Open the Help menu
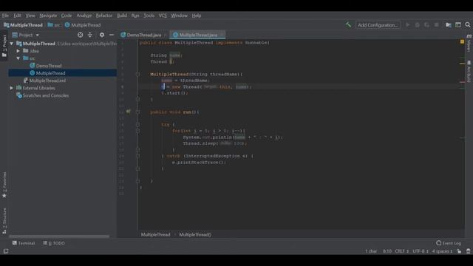 pyautogui.click(x=197, y=16)
